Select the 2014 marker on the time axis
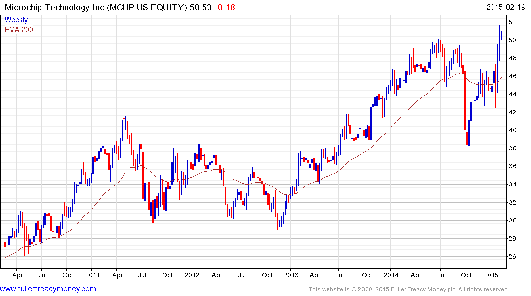Viewport: 531px width, 296px height. coord(391,275)
